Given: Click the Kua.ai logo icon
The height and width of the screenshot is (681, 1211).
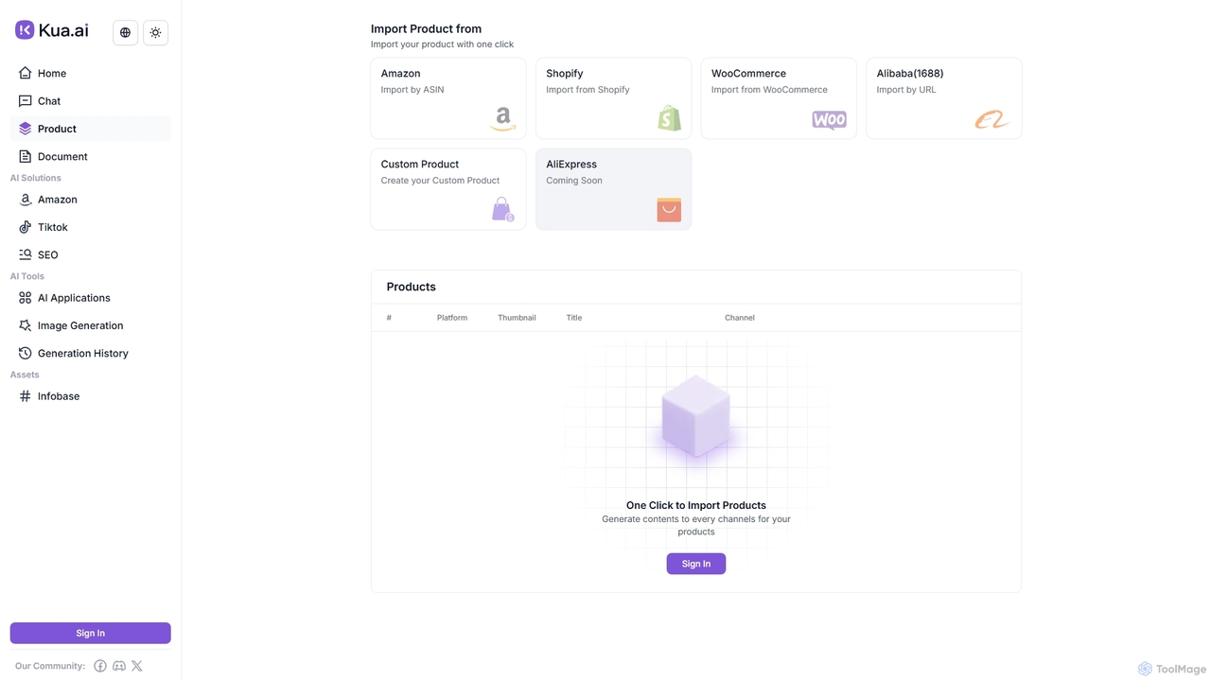Looking at the screenshot, I should [25, 30].
